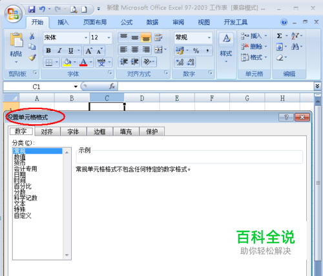Apply red font color
323x276 pixels.
point(83,63)
